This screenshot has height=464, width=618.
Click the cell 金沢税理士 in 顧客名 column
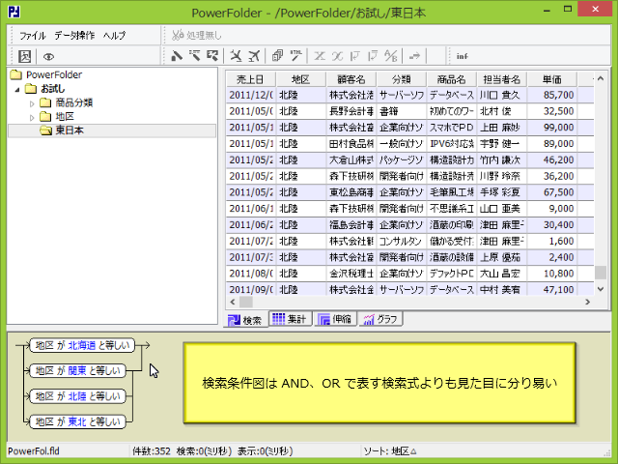pyautogui.click(x=351, y=273)
